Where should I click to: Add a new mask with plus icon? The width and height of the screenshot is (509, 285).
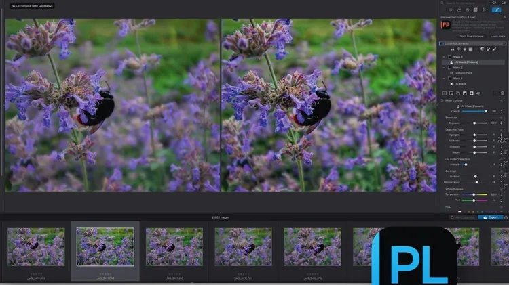point(444,93)
